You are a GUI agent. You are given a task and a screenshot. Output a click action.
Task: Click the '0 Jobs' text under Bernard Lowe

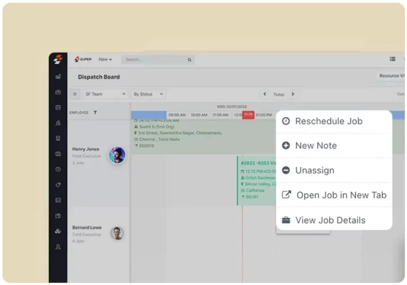click(78, 241)
